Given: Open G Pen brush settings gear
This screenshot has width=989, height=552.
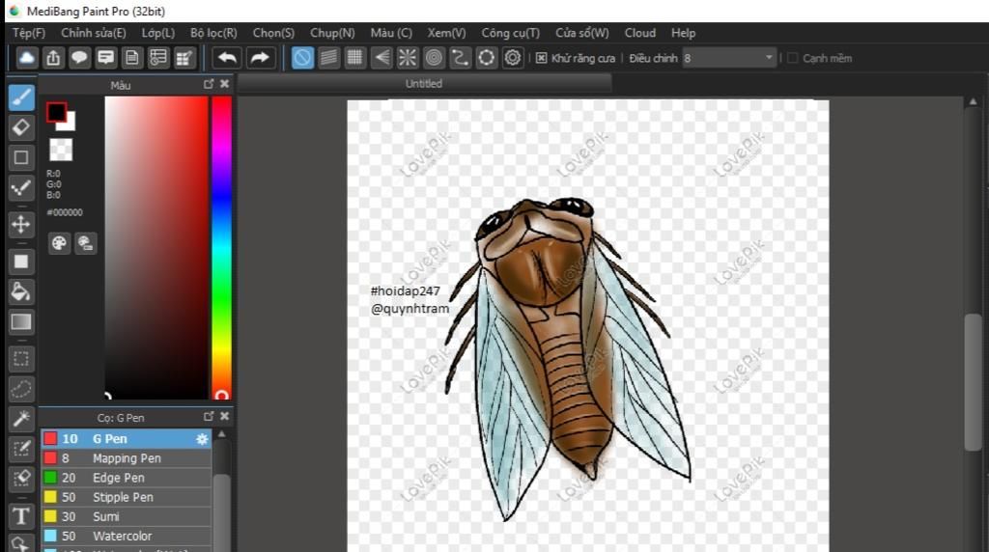Looking at the screenshot, I should point(202,439).
